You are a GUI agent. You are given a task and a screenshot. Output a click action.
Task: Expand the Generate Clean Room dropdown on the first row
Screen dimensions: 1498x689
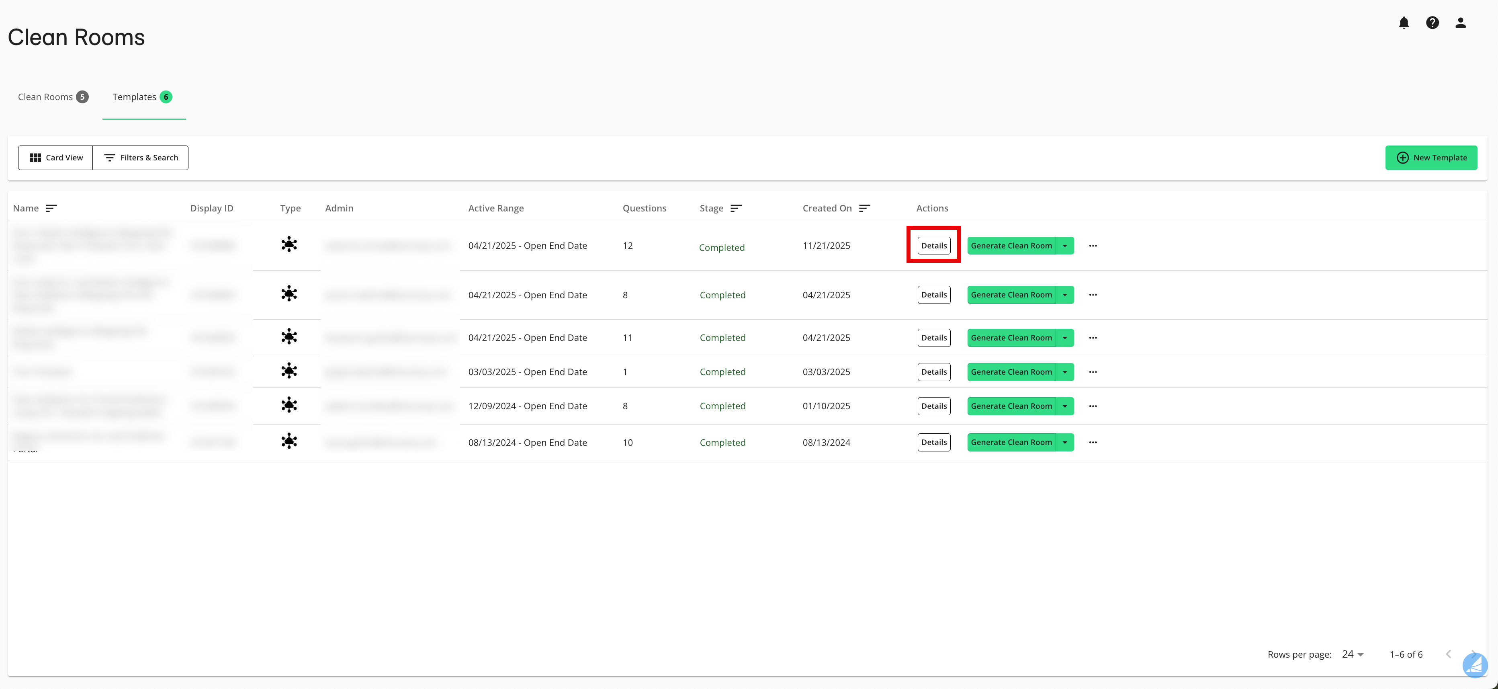1064,245
